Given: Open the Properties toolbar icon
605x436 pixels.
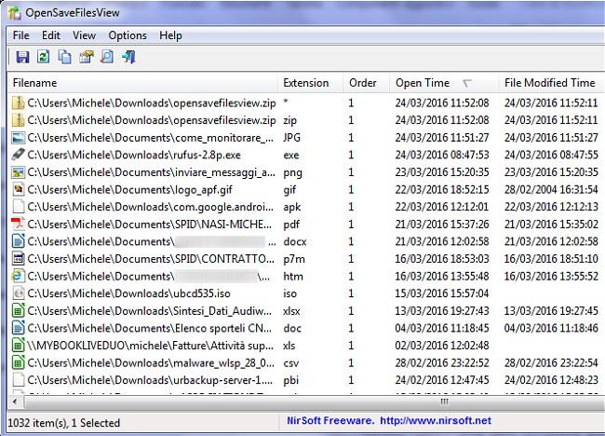Looking at the screenshot, I should click(x=86, y=57).
